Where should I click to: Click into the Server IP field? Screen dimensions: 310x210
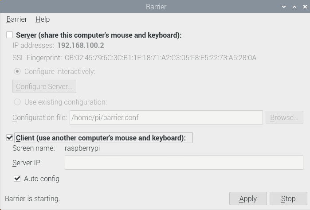click(x=184, y=163)
